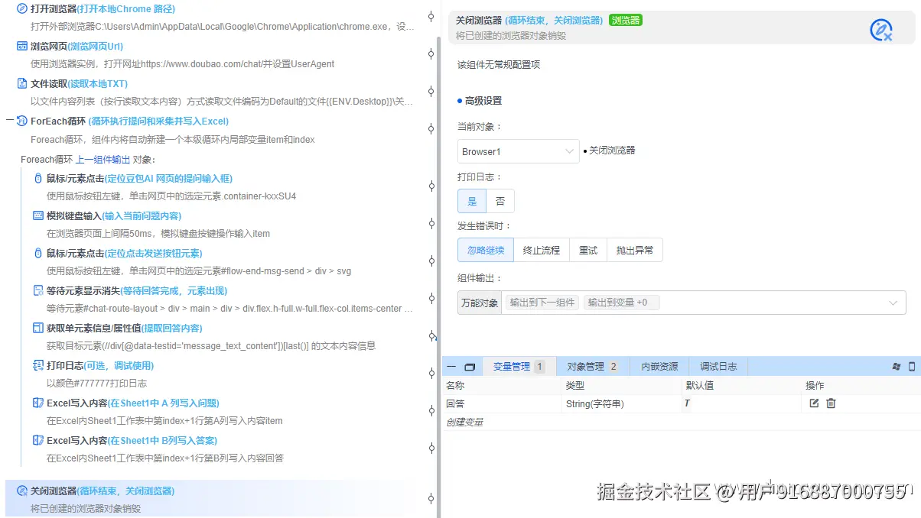Screen dimensions: 921x518
Task: Click the bottom 关闭浏览器 step icon
Action: 22,490
